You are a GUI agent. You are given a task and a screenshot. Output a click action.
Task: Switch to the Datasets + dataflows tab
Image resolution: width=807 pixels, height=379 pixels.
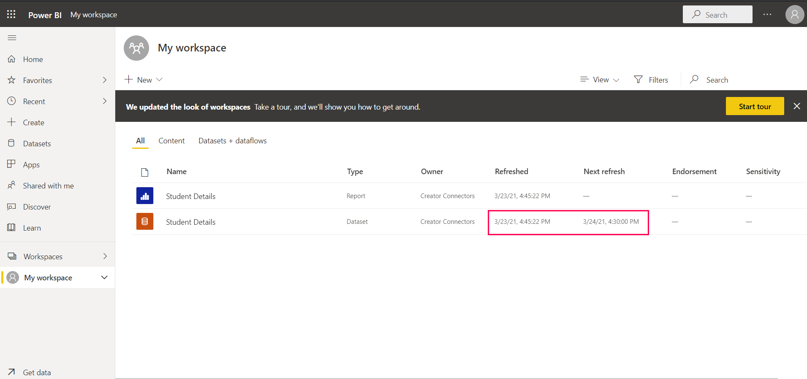tap(233, 141)
